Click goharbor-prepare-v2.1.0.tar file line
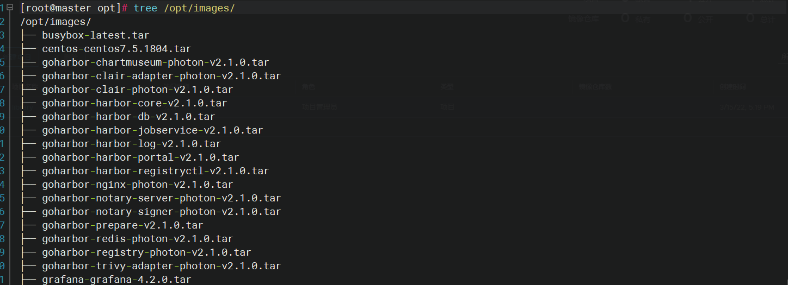The width and height of the screenshot is (788, 285). tap(122, 225)
